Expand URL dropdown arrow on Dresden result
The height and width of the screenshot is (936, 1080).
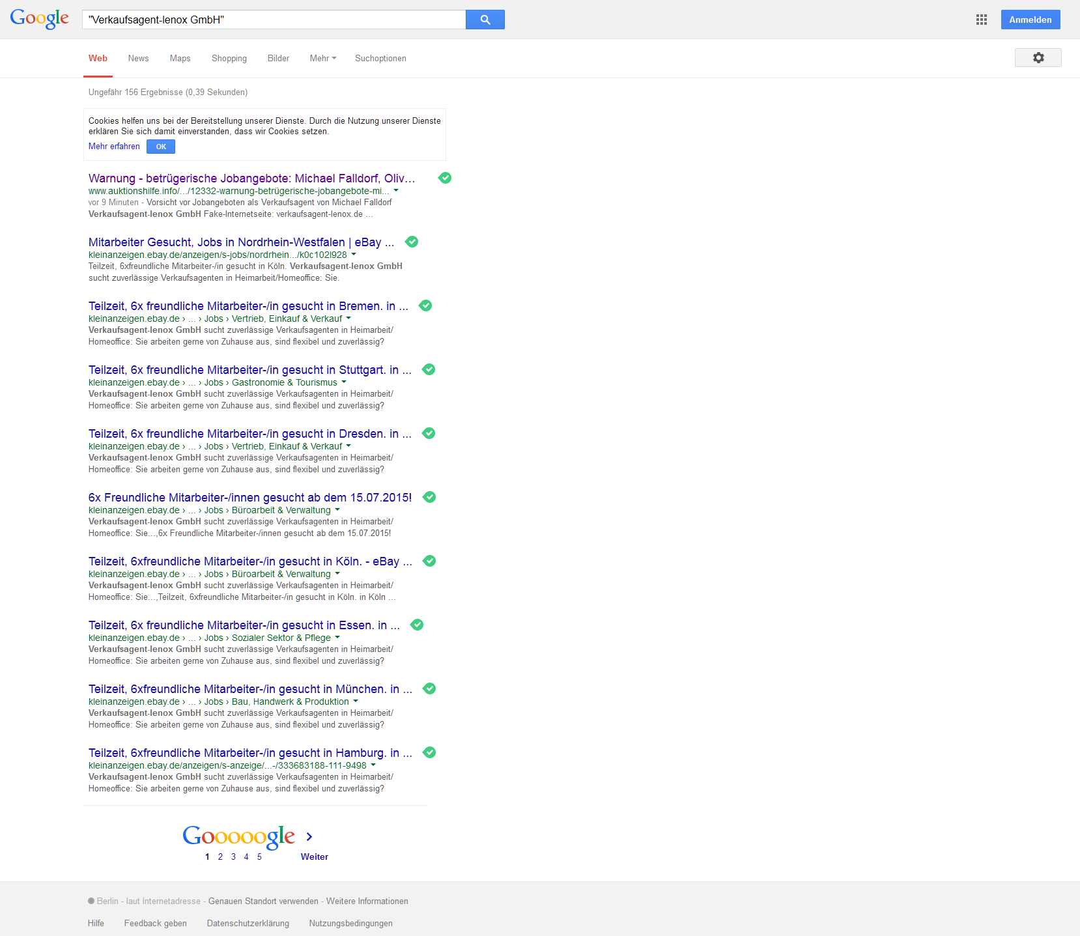tap(348, 446)
